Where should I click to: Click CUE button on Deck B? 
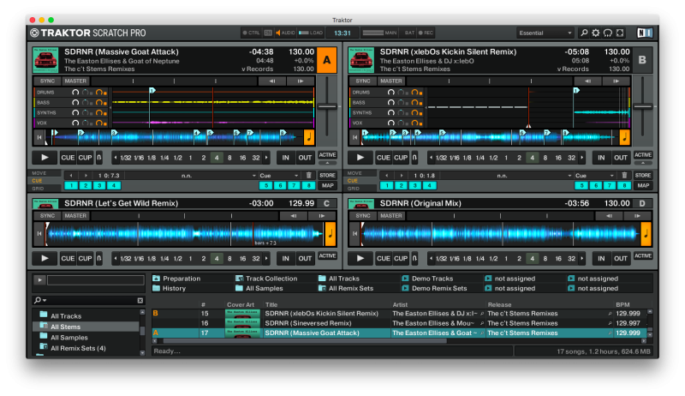[x=383, y=158]
